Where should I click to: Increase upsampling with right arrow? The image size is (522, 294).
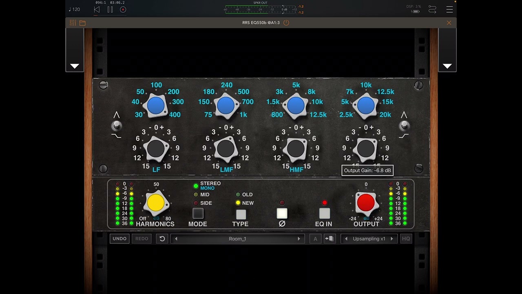click(x=392, y=239)
